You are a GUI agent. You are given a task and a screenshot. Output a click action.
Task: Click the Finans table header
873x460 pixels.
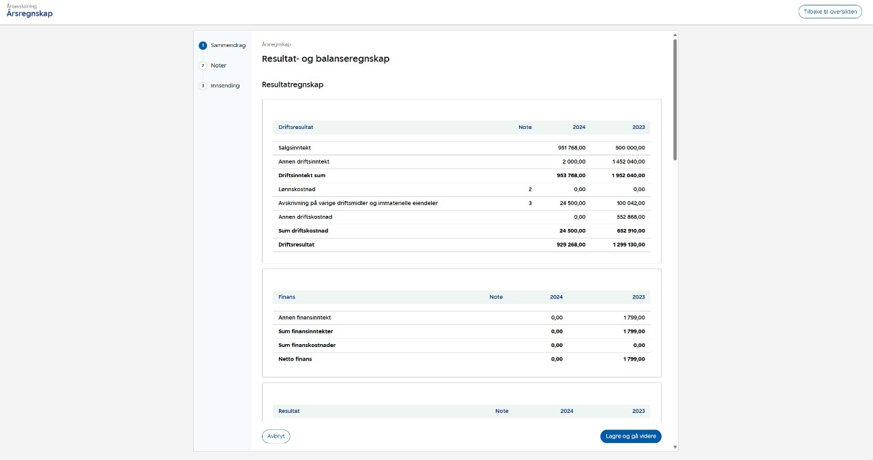pos(286,297)
